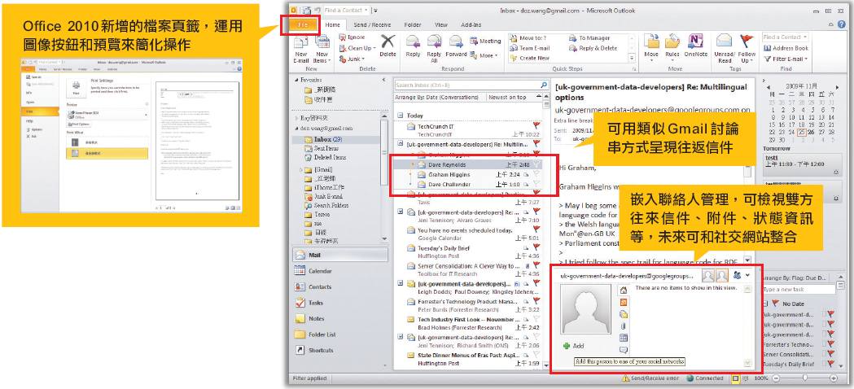Open the Address Book
The height and width of the screenshot is (389, 854).
pos(786,48)
